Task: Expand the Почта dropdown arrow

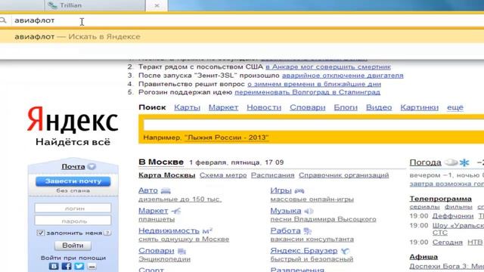Action: click(92, 166)
